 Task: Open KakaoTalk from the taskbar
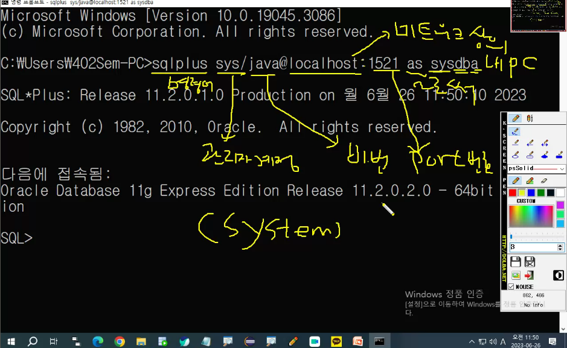click(336, 341)
